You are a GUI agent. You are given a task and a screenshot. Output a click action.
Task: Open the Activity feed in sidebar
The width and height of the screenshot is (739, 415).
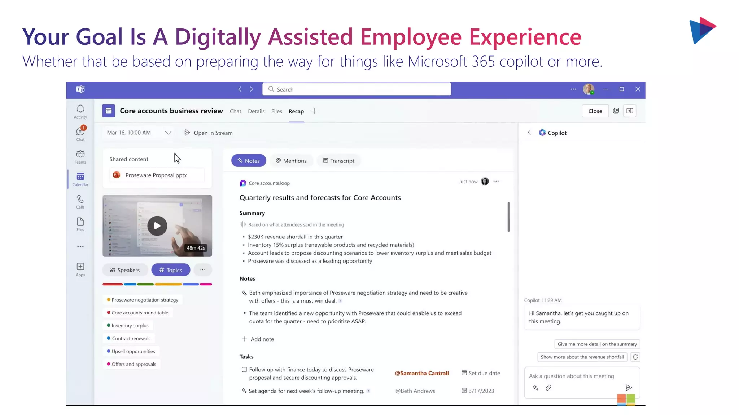click(80, 112)
